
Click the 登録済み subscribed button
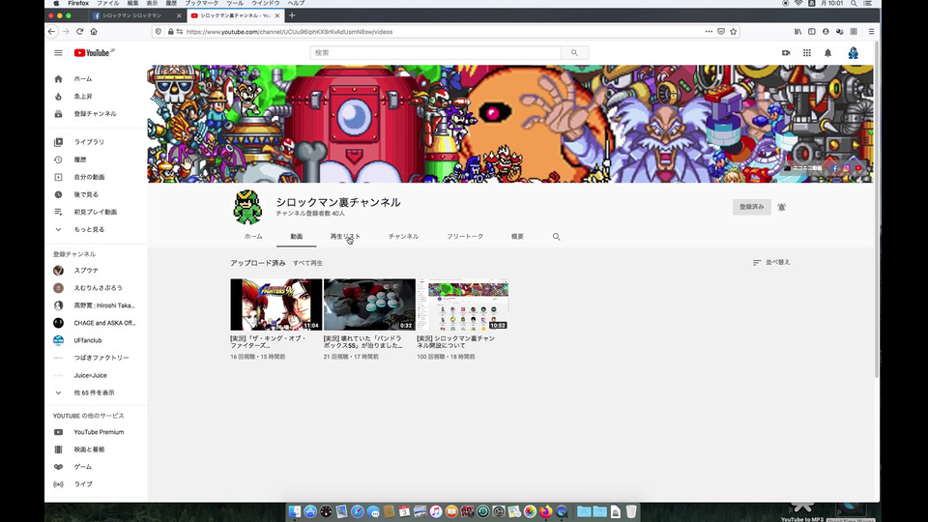(752, 207)
